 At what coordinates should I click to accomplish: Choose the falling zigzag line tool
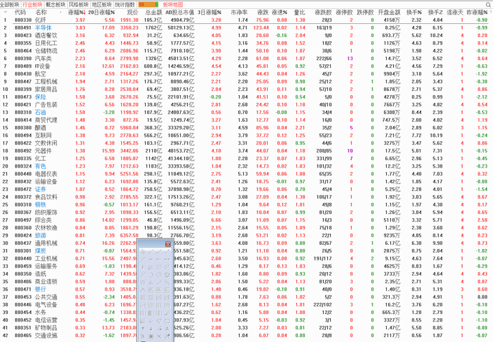click(x=167, y=282)
